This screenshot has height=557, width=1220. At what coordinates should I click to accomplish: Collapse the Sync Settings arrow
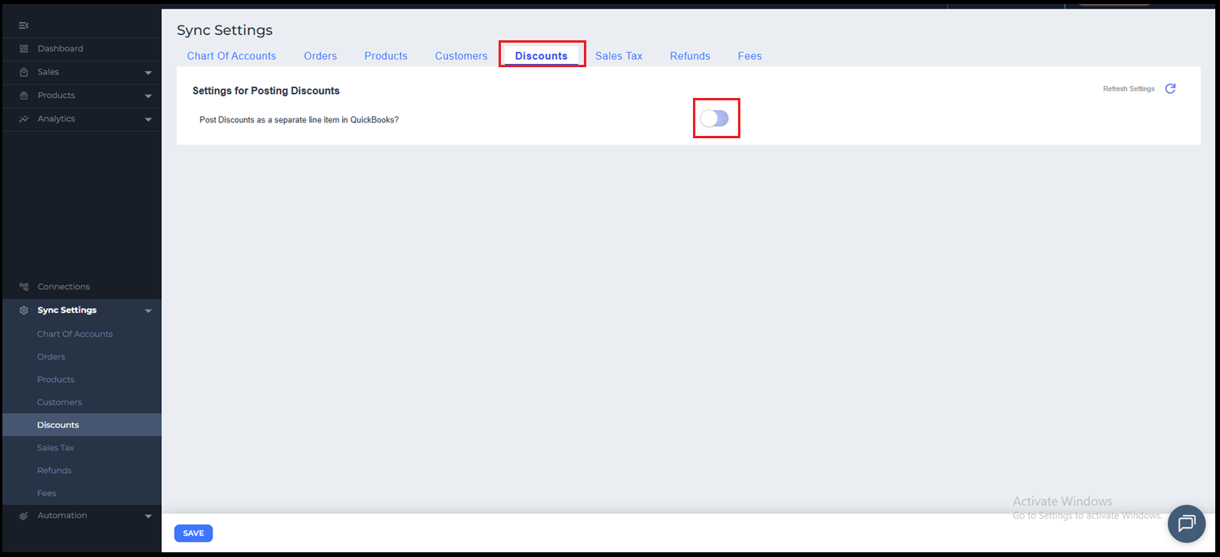tap(149, 311)
